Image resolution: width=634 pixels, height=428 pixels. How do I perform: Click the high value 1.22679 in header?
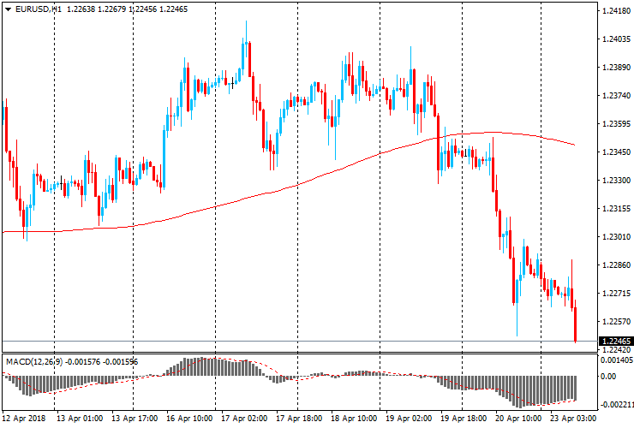click(x=112, y=9)
